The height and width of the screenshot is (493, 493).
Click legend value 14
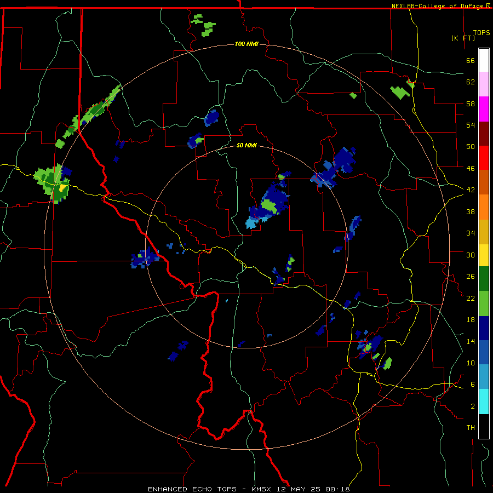(471, 341)
